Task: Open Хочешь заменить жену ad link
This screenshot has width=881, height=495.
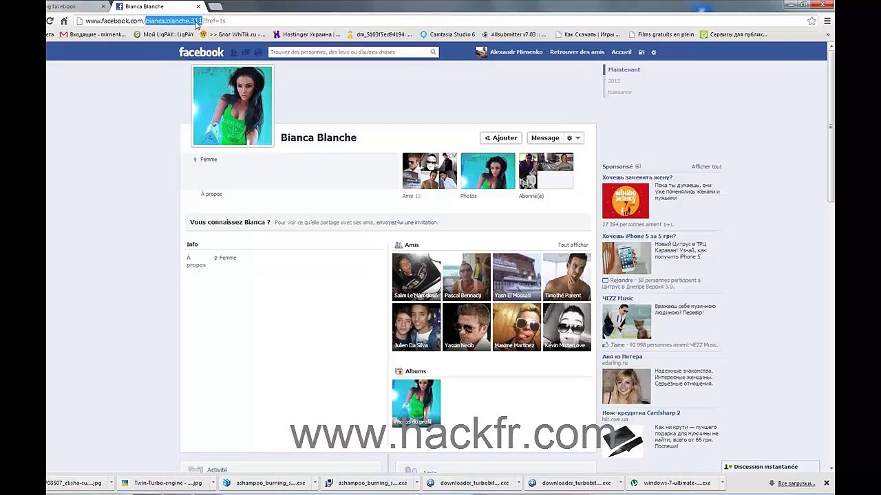Action: point(637,177)
